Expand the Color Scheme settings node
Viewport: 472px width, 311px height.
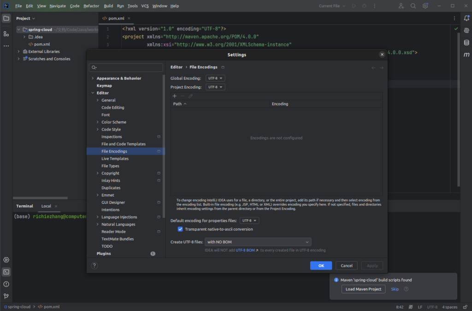click(98, 122)
